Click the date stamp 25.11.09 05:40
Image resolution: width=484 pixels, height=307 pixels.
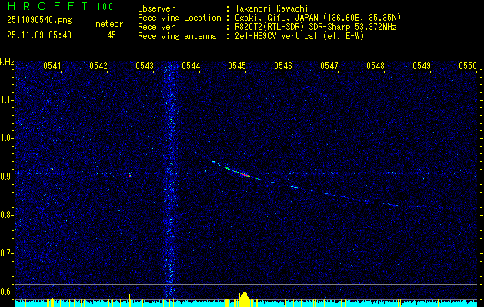39,35
